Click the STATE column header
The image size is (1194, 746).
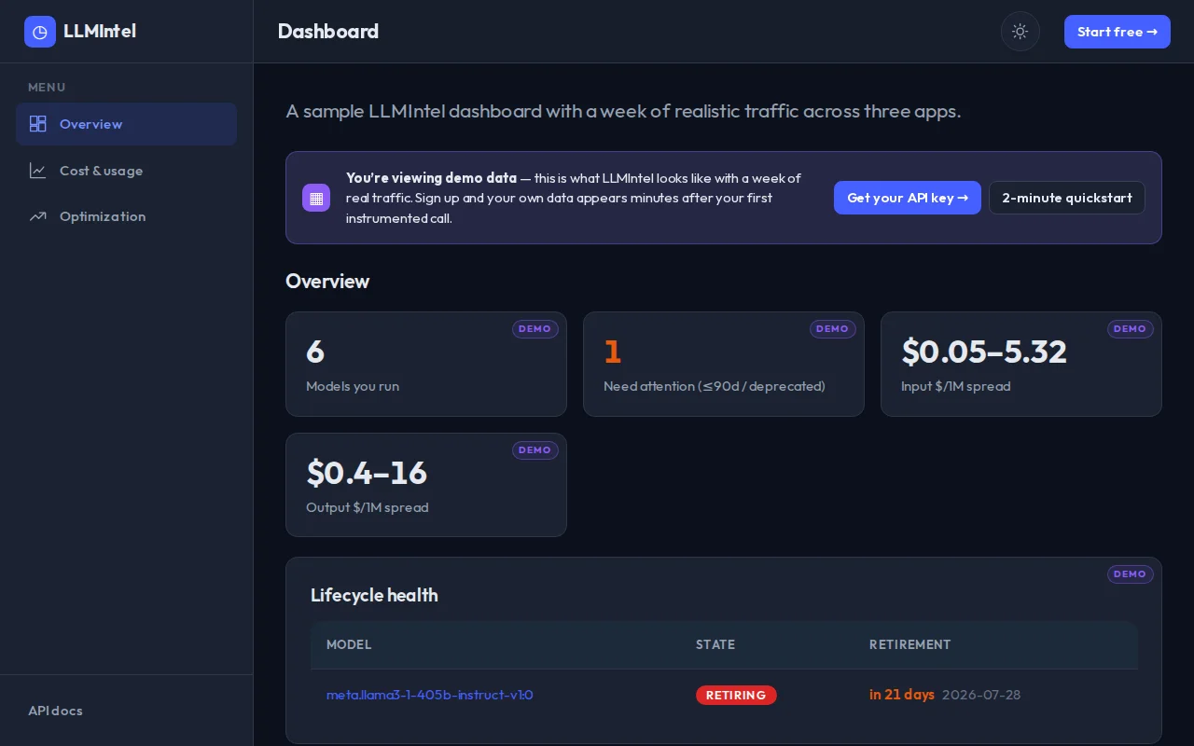[715, 644]
